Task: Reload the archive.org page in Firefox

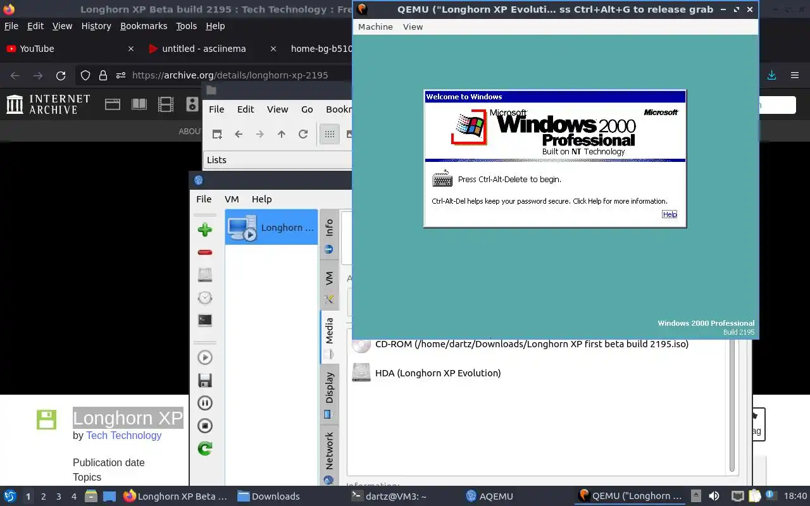Action: pyautogui.click(x=61, y=75)
